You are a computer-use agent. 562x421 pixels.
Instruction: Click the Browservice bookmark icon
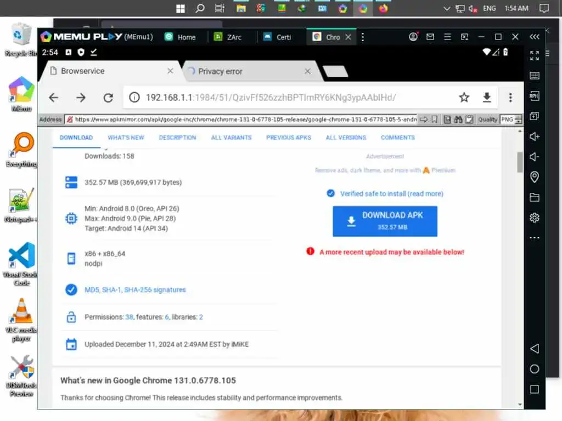435,119
